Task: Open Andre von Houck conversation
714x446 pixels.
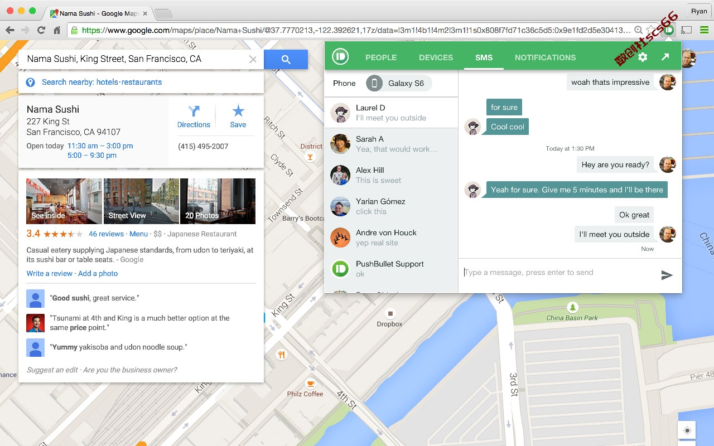Action: coord(391,237)
